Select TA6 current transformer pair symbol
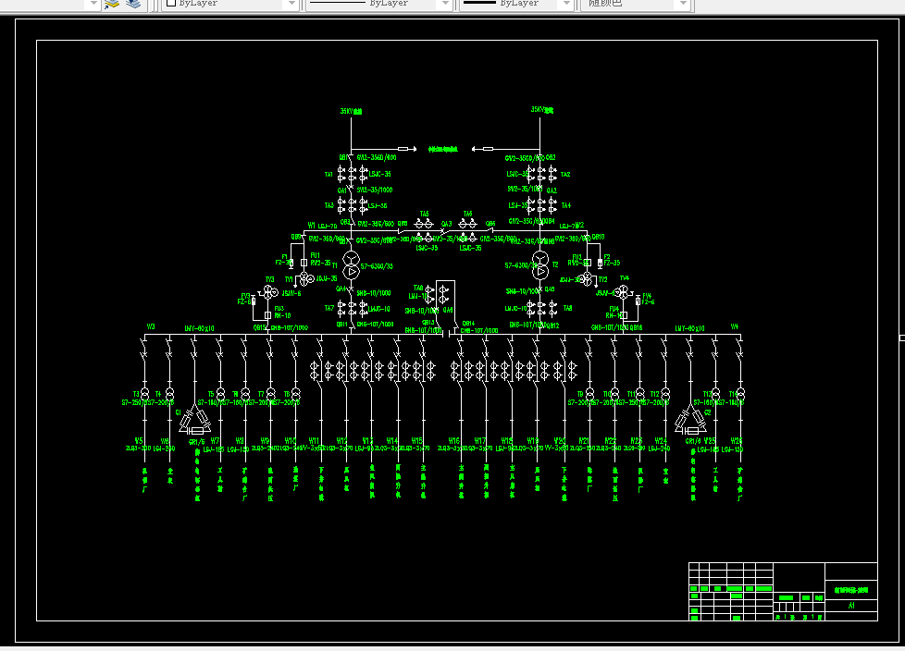905x651 pixels. 467,224
